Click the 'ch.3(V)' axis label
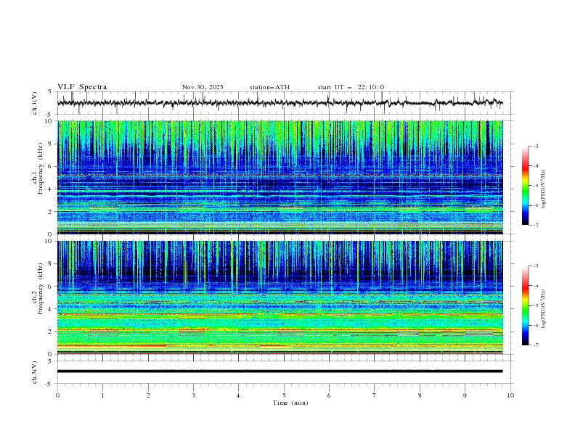The image size is (575, 444). point(35,372)
